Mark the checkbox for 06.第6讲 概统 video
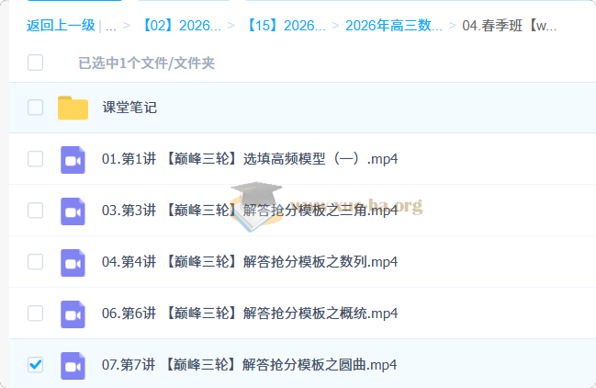 coord(35,314)
